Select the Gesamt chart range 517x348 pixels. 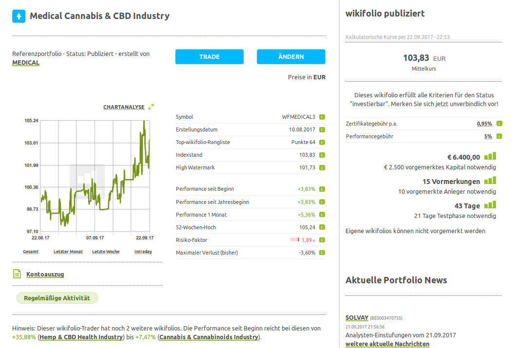coord(31,252)
